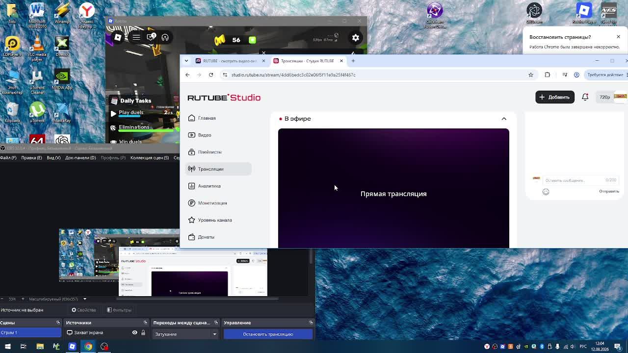
Task: Switch to Chrome via taskbar icon
Action: [88, 347]
